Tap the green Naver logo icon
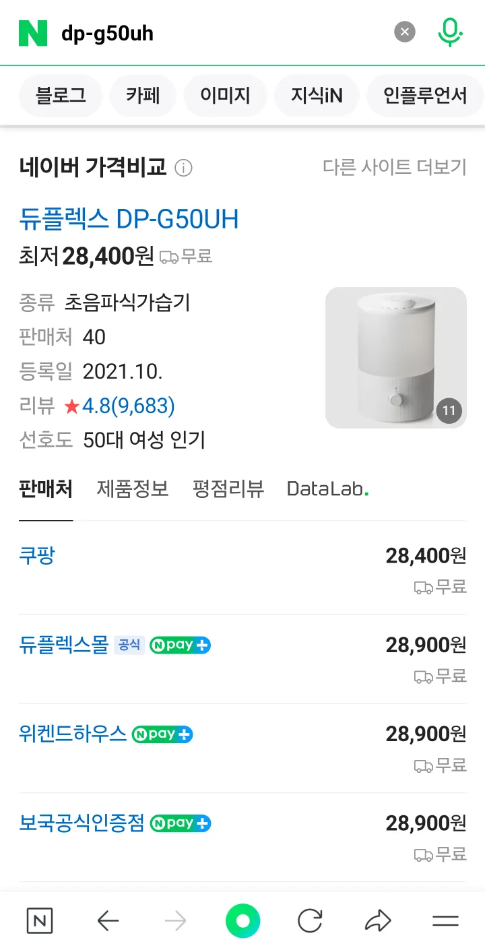 click(x=33, y=33)
